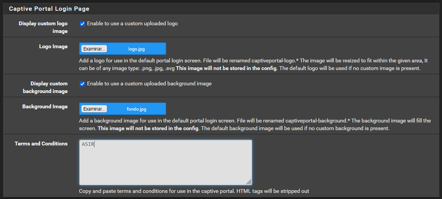
Task: Click the 'Terms and Conditions' field label
Action: (41, 144)
